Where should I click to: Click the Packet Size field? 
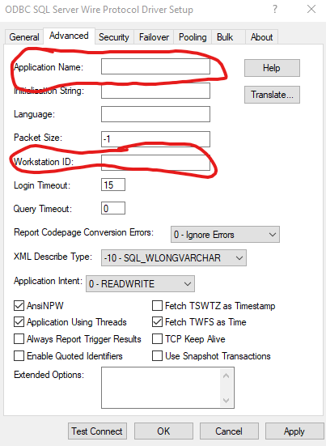click(x=155, y=138)
